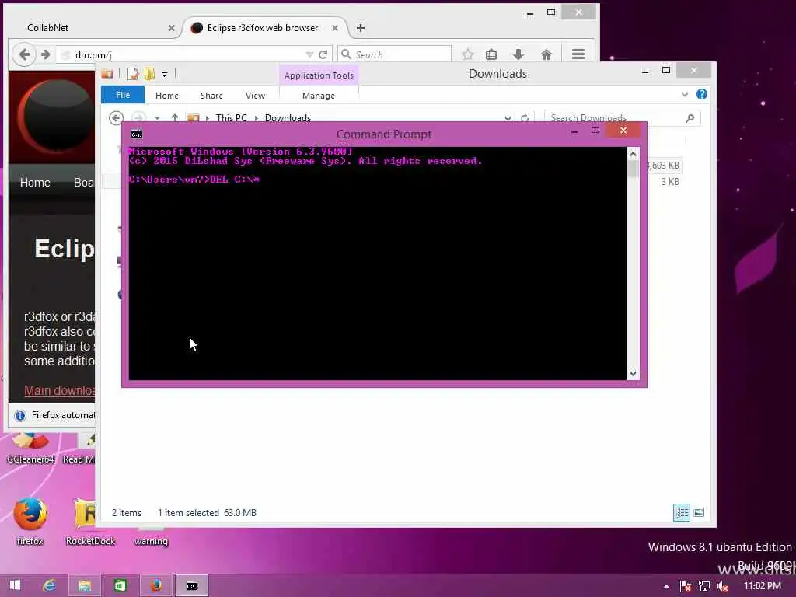Click Action Center flag tray icon

pyautogui.click(x=686, y=586)
